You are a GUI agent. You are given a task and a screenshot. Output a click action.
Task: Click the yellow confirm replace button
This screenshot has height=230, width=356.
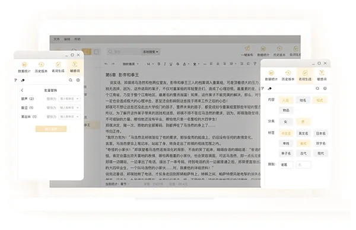pyautogui.click(x=51, y=129)
